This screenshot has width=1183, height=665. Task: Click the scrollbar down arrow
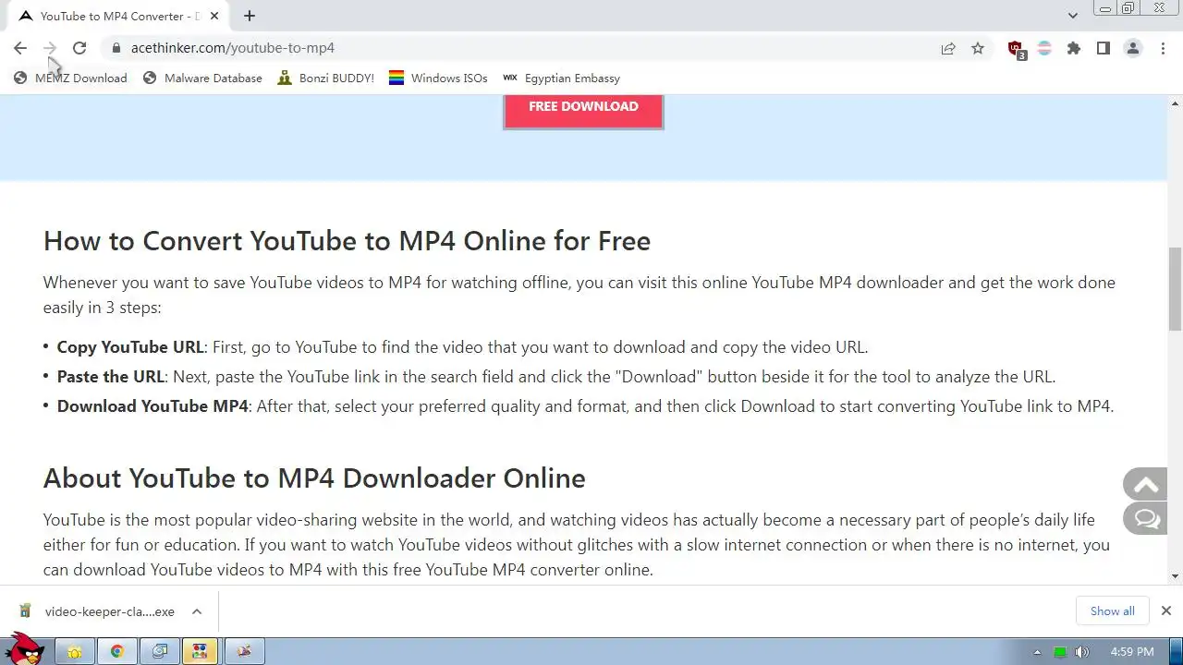point(1175,576)
